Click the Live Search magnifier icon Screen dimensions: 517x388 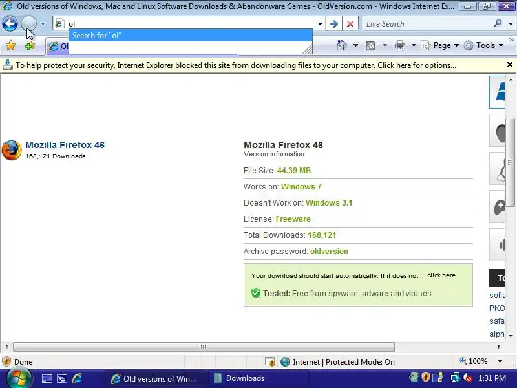[498, 23]
